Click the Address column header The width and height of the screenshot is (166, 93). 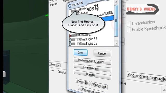54,5
